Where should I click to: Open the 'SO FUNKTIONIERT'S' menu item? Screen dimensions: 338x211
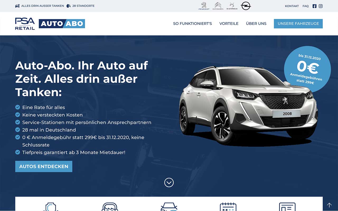[x=192, y=23]
